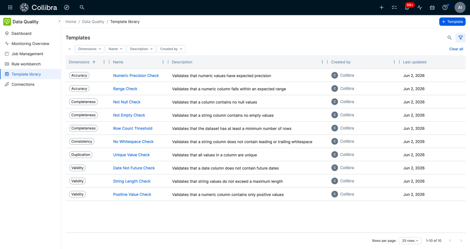Image resolution: width=470 pixels, height=249 pixels.
Task: Open notifications bell with 99+ badge
Action: 407,7
